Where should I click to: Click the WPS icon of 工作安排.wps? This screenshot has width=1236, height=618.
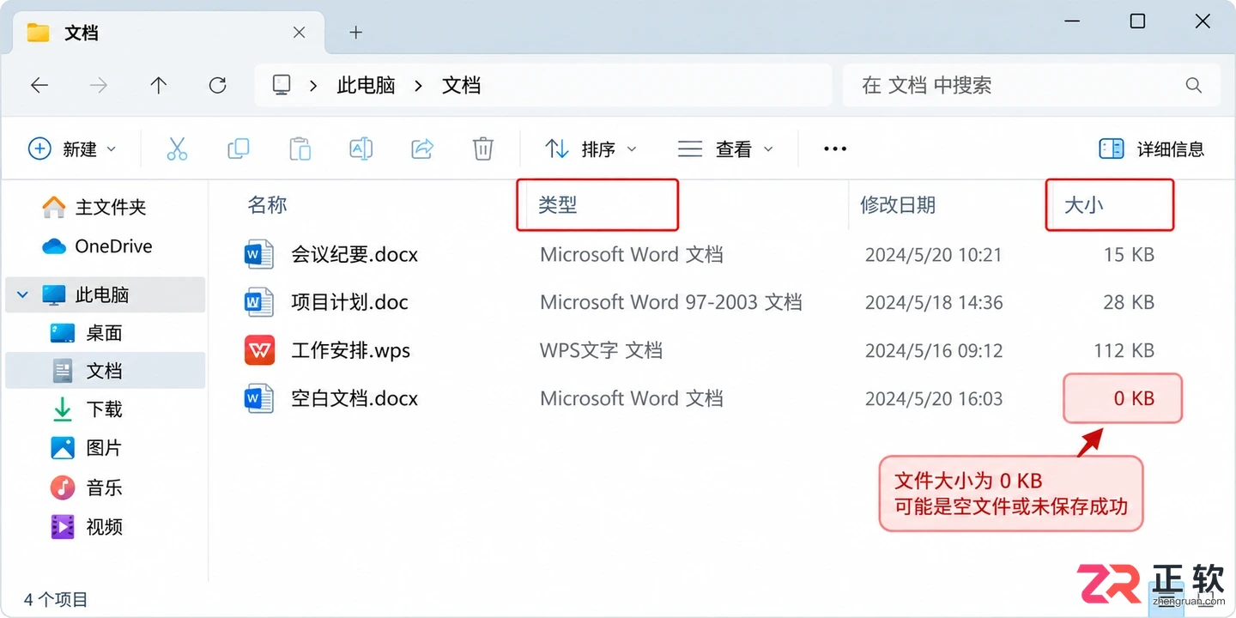259,350
